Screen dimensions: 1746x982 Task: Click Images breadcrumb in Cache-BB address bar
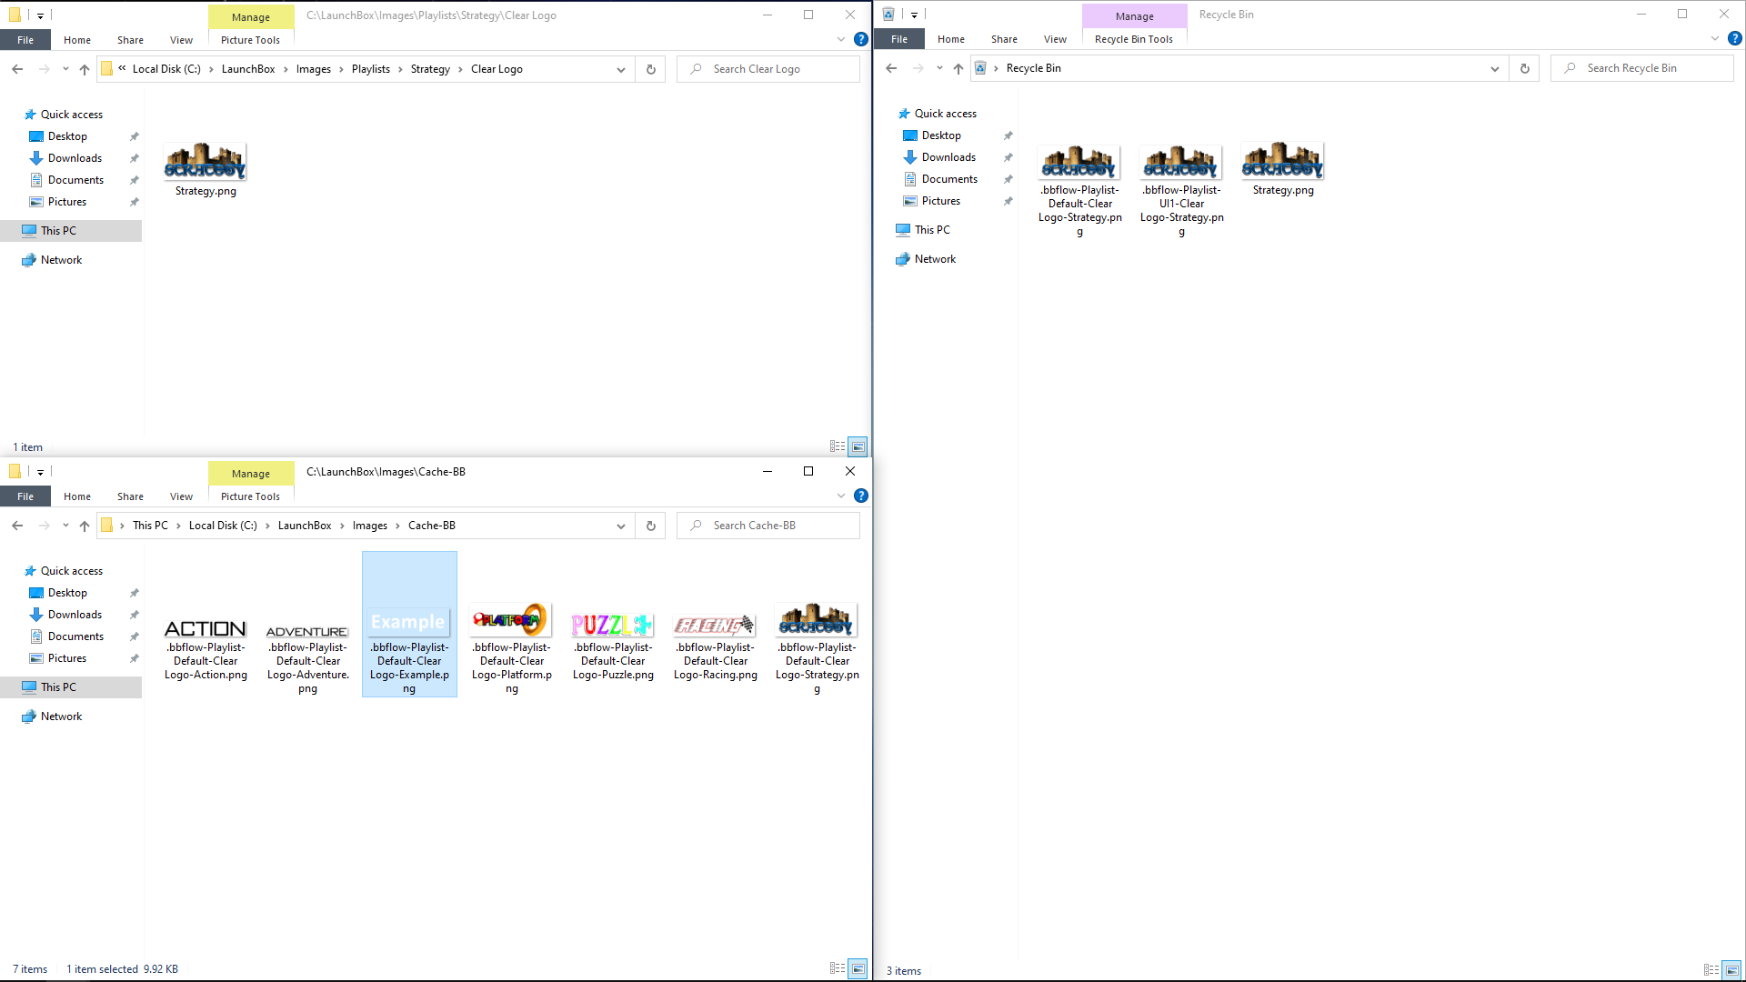(x=370, y=526)
